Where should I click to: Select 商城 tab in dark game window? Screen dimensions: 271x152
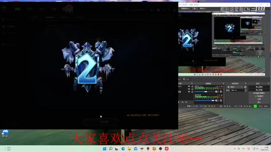54,9
